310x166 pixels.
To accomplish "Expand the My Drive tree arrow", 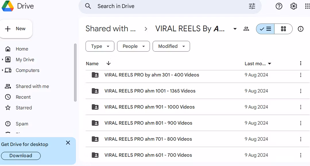I will pos(3,60).
